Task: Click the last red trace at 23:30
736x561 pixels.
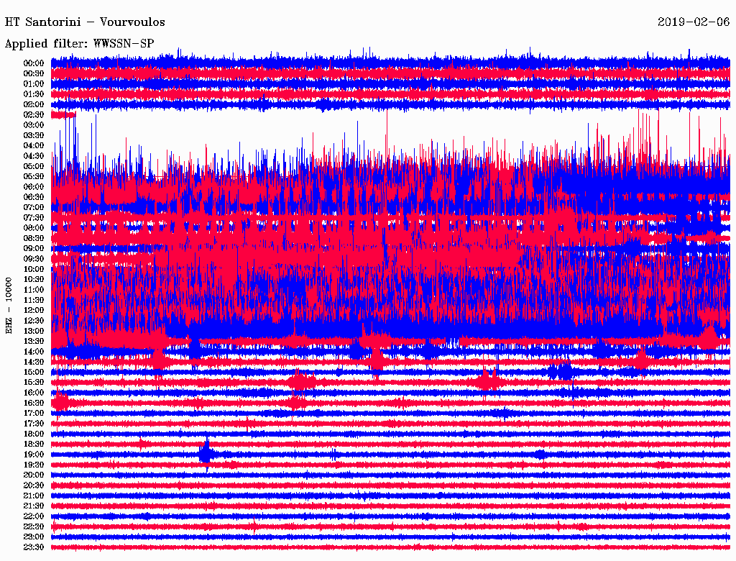Action: [388, 547]
